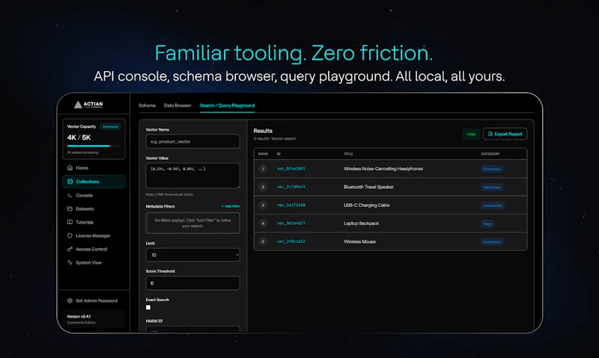
Task: Click the Vector Name input field
Action: click(193, 141)
